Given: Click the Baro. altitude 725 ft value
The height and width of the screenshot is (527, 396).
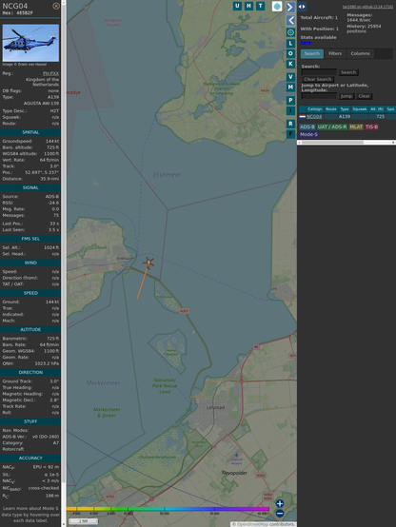Looking at the screenshot, I should coord(52,147).
